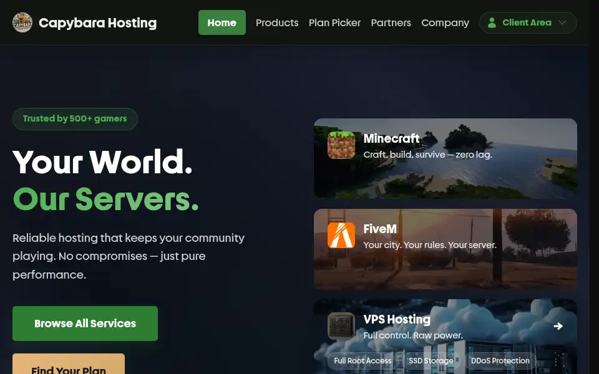Image resolution: width=599 pixels, height=374 pixels.
Task: Click the Client Area user icon
Action: point(492,23)
